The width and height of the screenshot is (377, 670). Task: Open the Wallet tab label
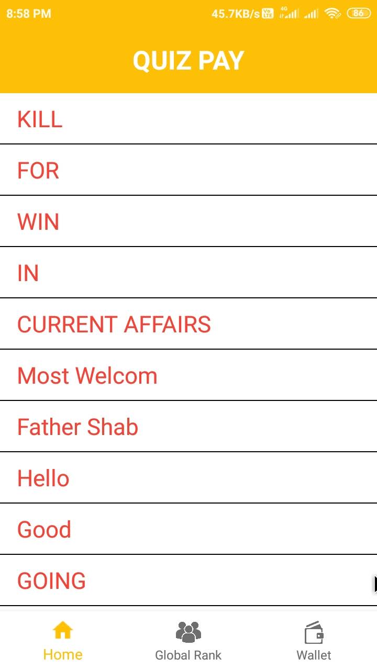pos(314,655)
